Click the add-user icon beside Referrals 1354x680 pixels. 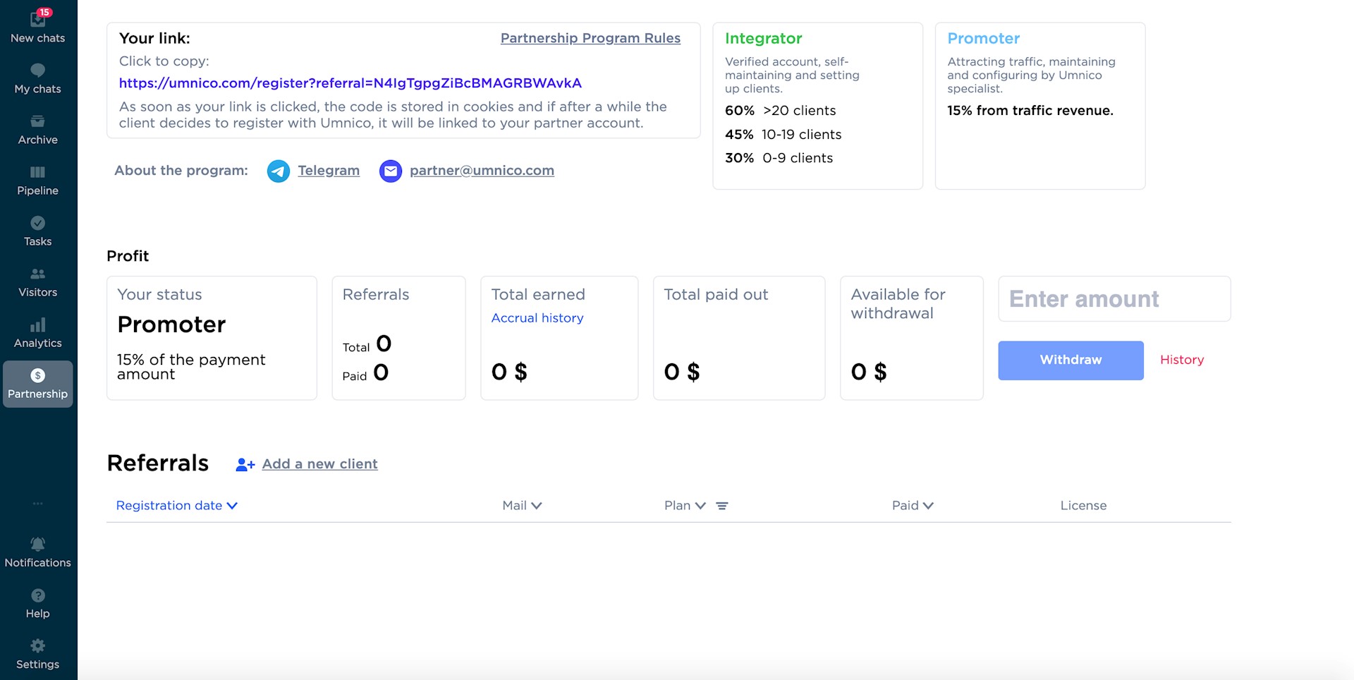click(245, 464)
